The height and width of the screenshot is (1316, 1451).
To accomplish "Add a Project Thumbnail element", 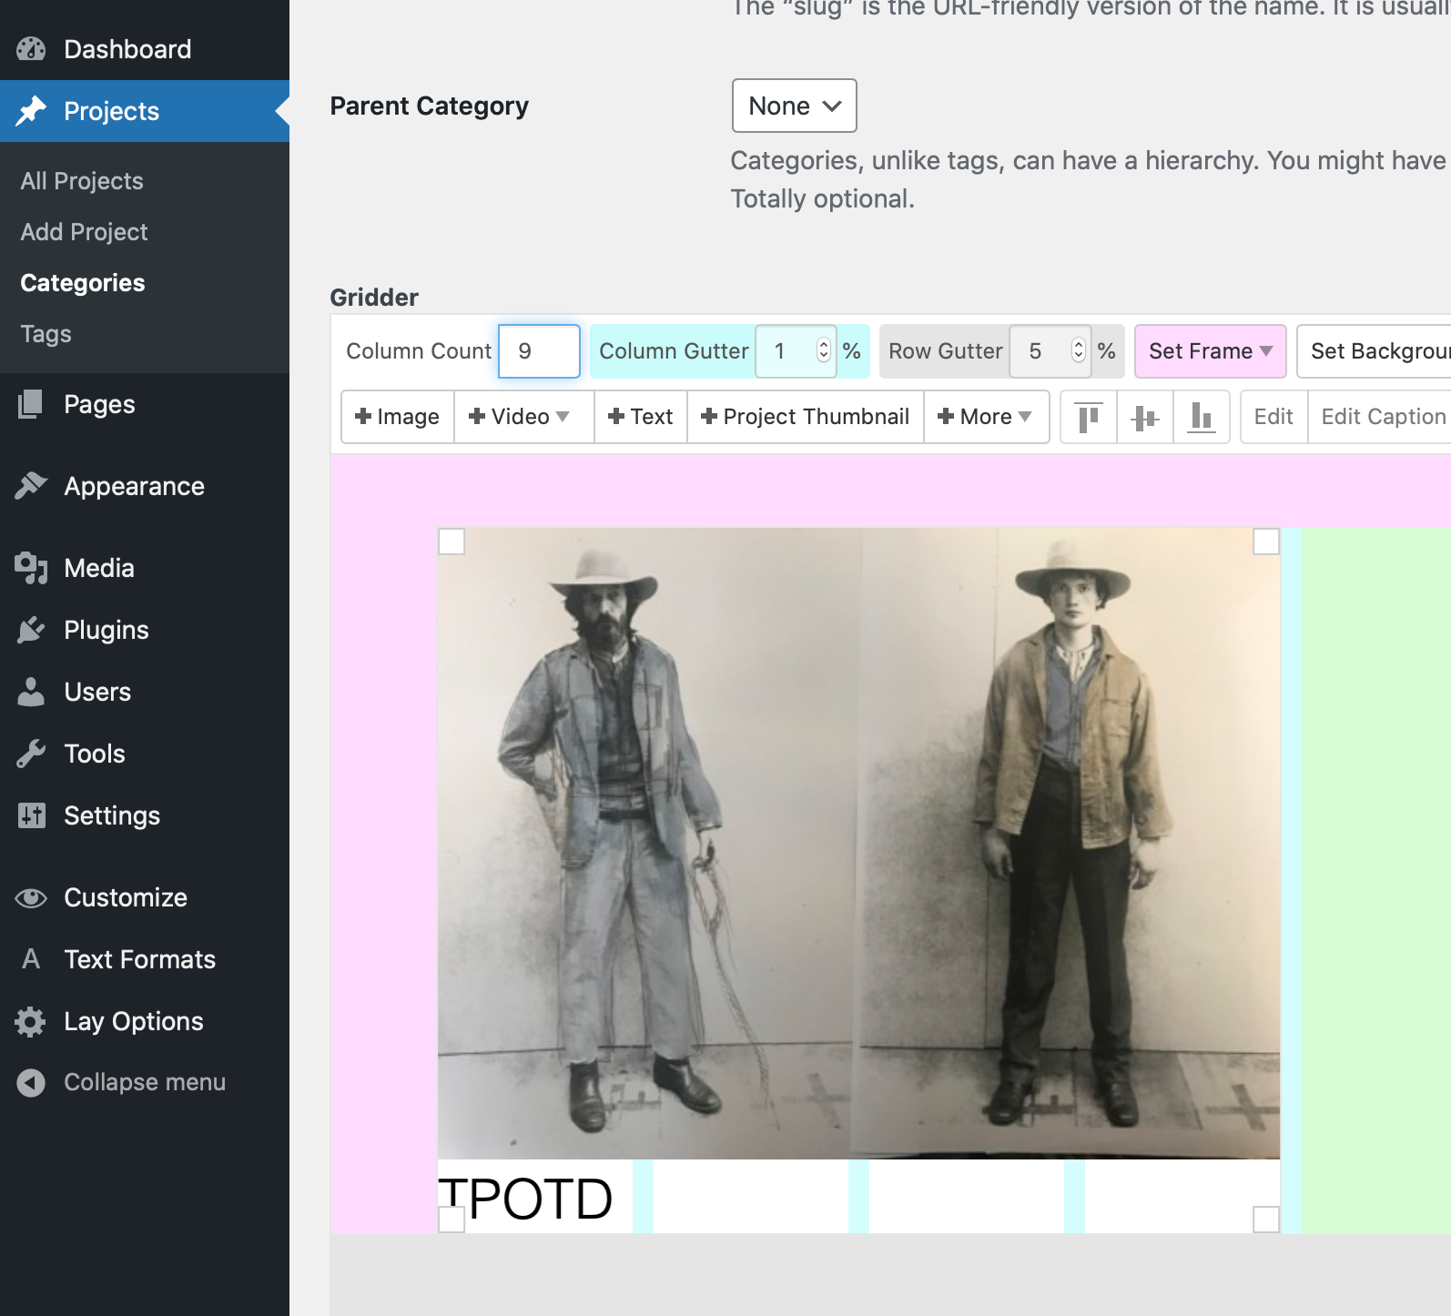I will [805, 417].
